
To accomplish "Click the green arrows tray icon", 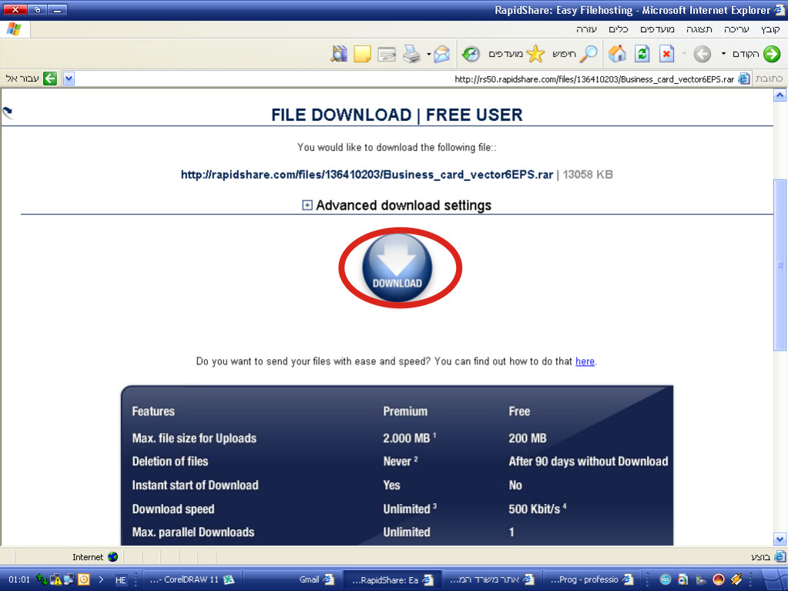I will [x=42, y=579].
